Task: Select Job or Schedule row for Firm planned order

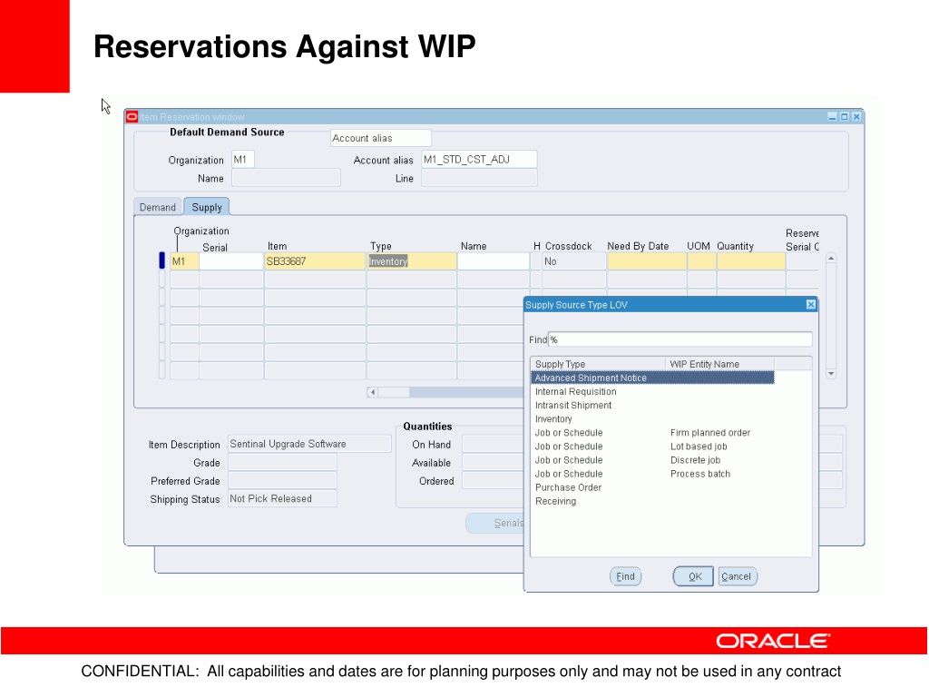Action: [x=652, y=433]
